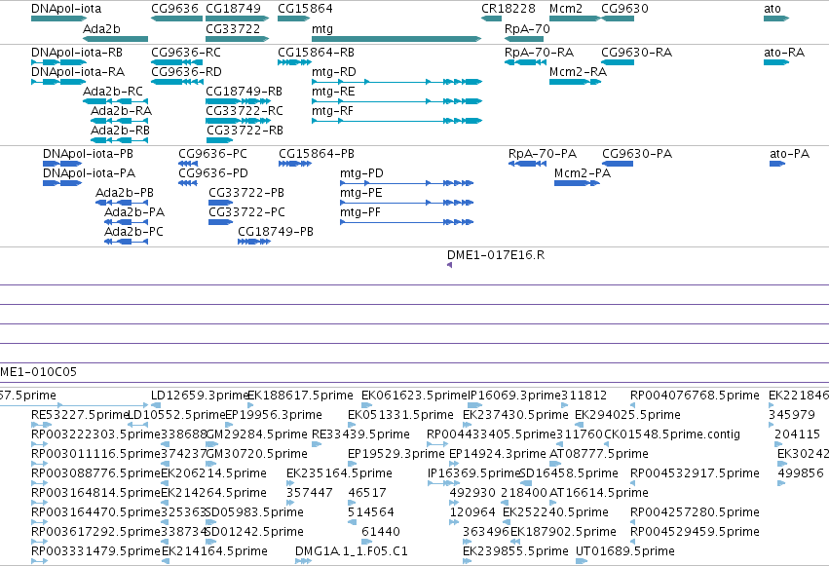829x566 pixels.
Task: Click protein RpA-70-PA
Action: (527, 164)
